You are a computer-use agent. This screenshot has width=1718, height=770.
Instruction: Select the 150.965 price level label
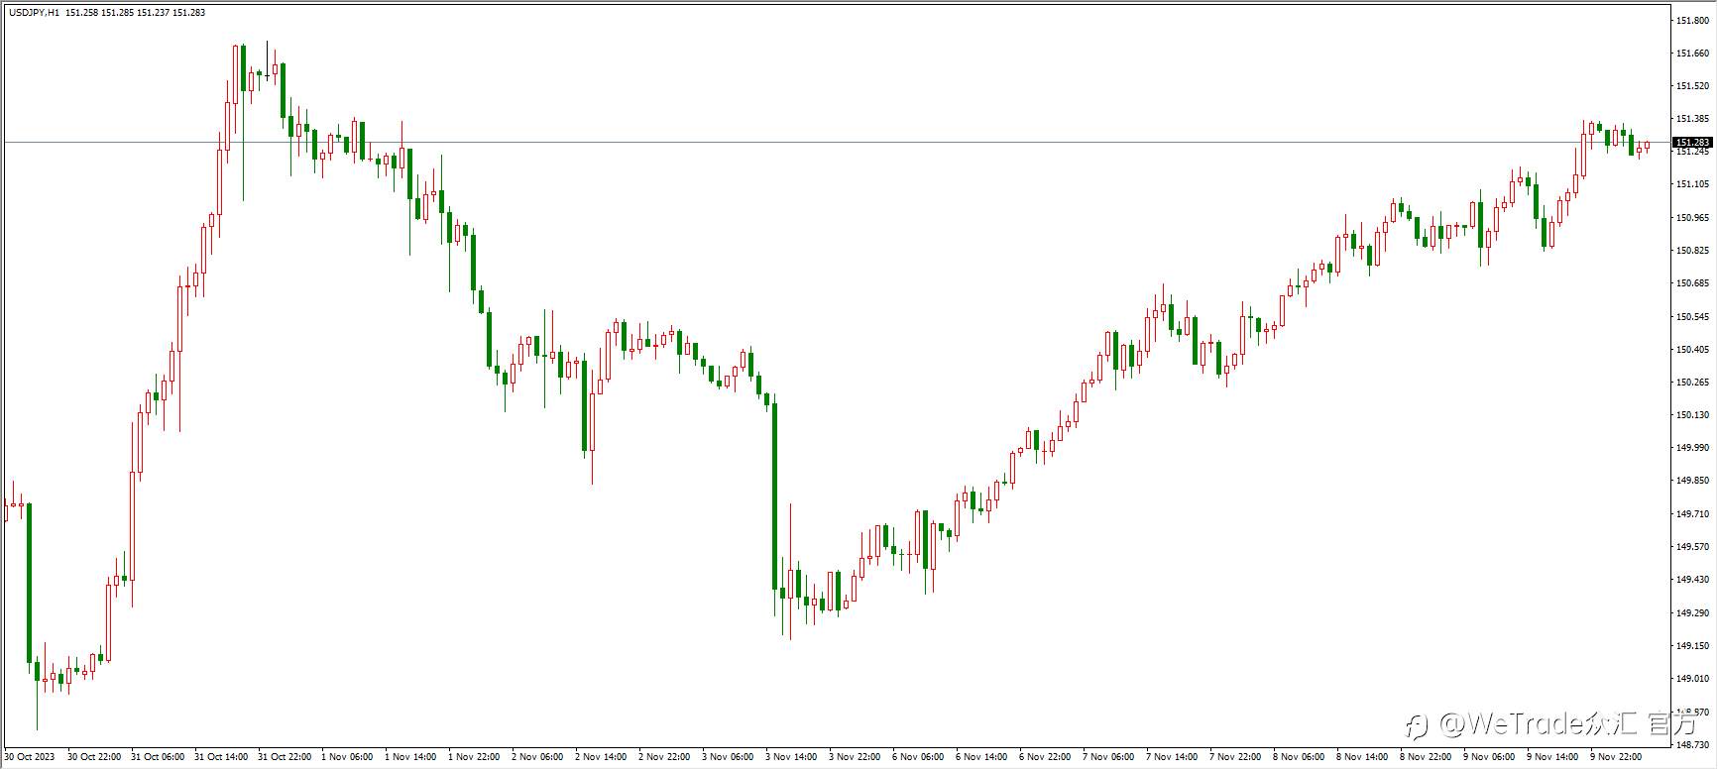[x=1692, y=217]
